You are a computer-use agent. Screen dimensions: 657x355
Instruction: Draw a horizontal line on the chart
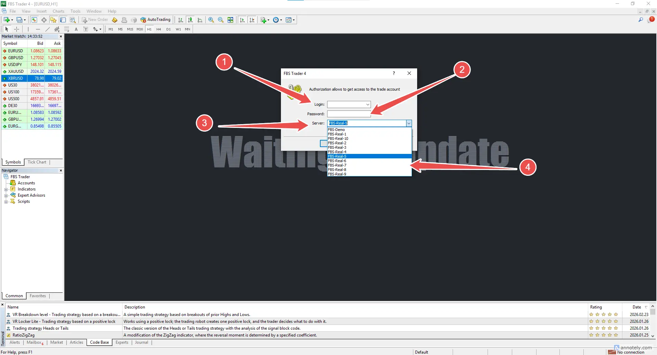click(38, 29)
